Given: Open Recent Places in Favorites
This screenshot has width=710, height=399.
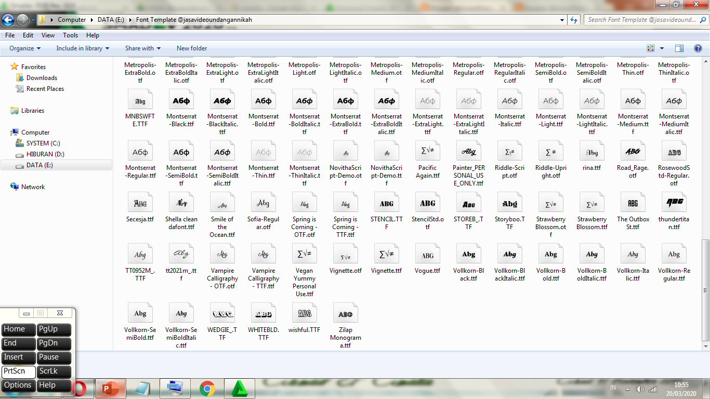Looking at the screenshot, I should pyautogui.click(x=45, y=89).
